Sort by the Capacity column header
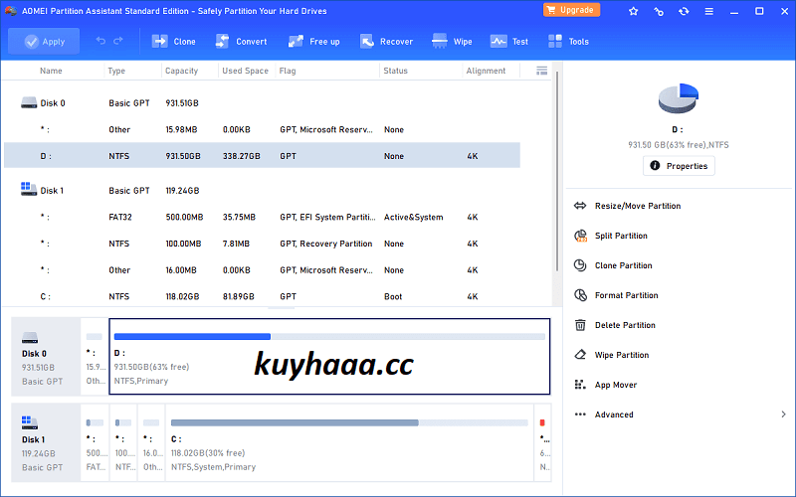796x497 pixels. click(x=181, y=71)
